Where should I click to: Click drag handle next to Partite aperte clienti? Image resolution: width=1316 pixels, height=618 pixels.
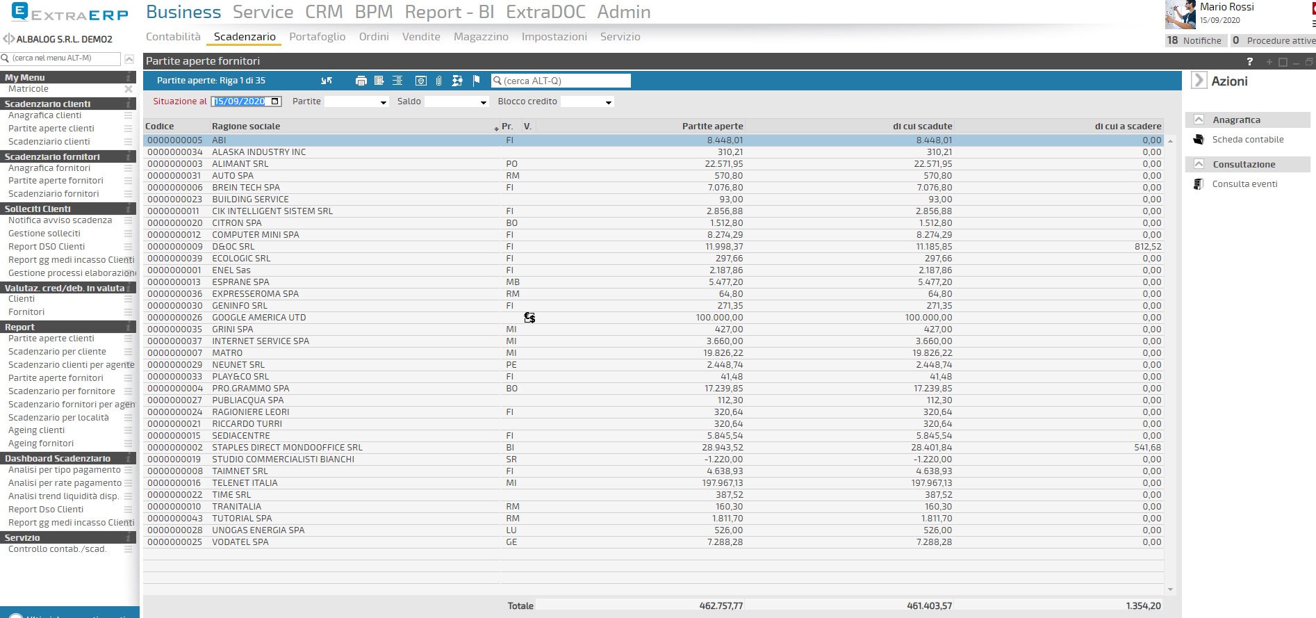[129, 129]
